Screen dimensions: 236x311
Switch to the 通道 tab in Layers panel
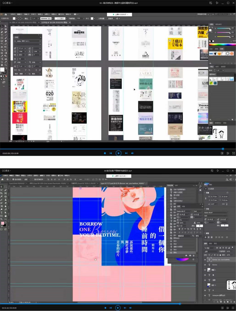210,243
